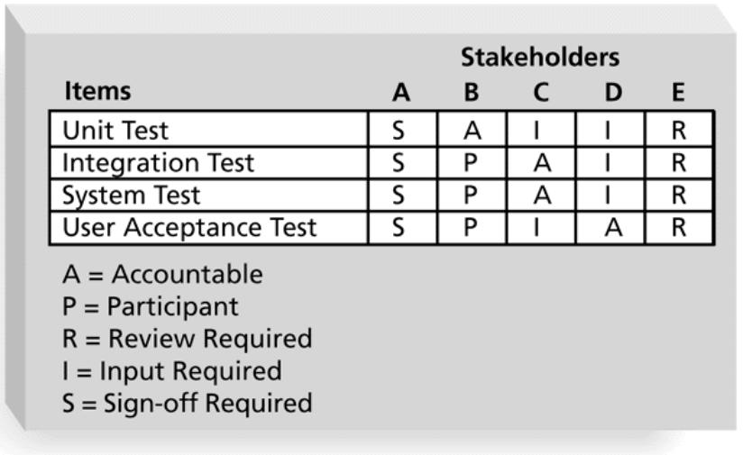Select stakeholder column header C
This screenshot has width=743, height=455.
click(541, 92)
